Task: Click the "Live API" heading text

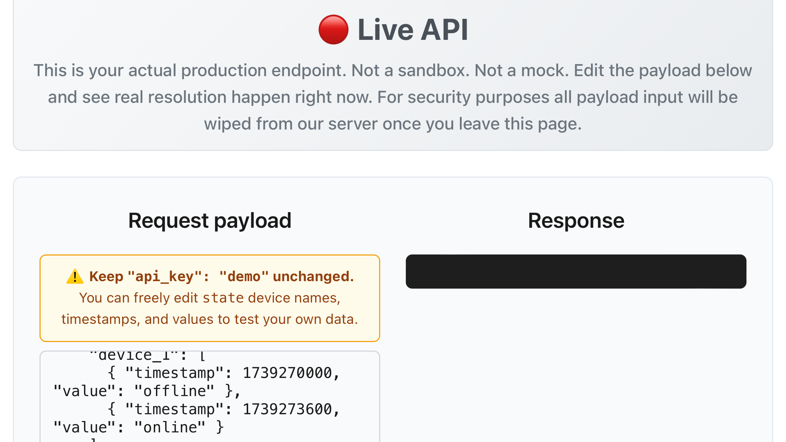Action: coord(413,30)
